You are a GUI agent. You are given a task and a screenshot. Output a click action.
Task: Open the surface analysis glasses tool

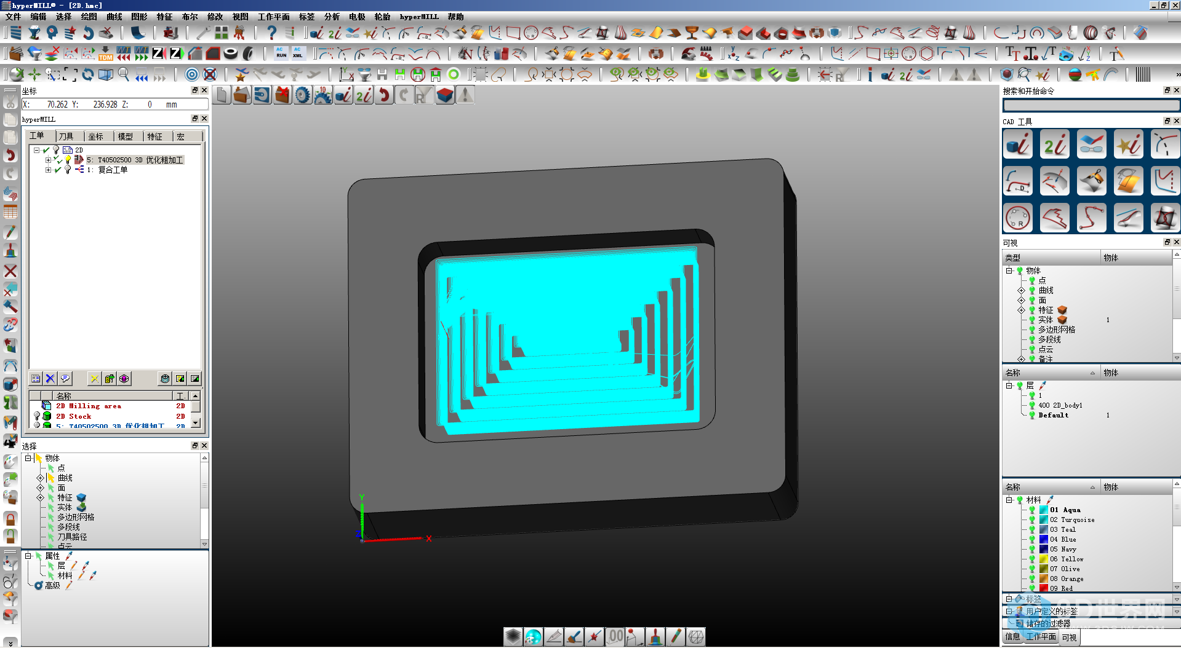[x=1092, y=144]
